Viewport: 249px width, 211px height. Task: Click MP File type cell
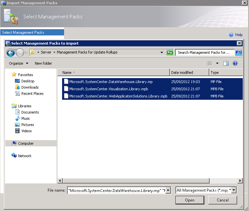point(216,82)
